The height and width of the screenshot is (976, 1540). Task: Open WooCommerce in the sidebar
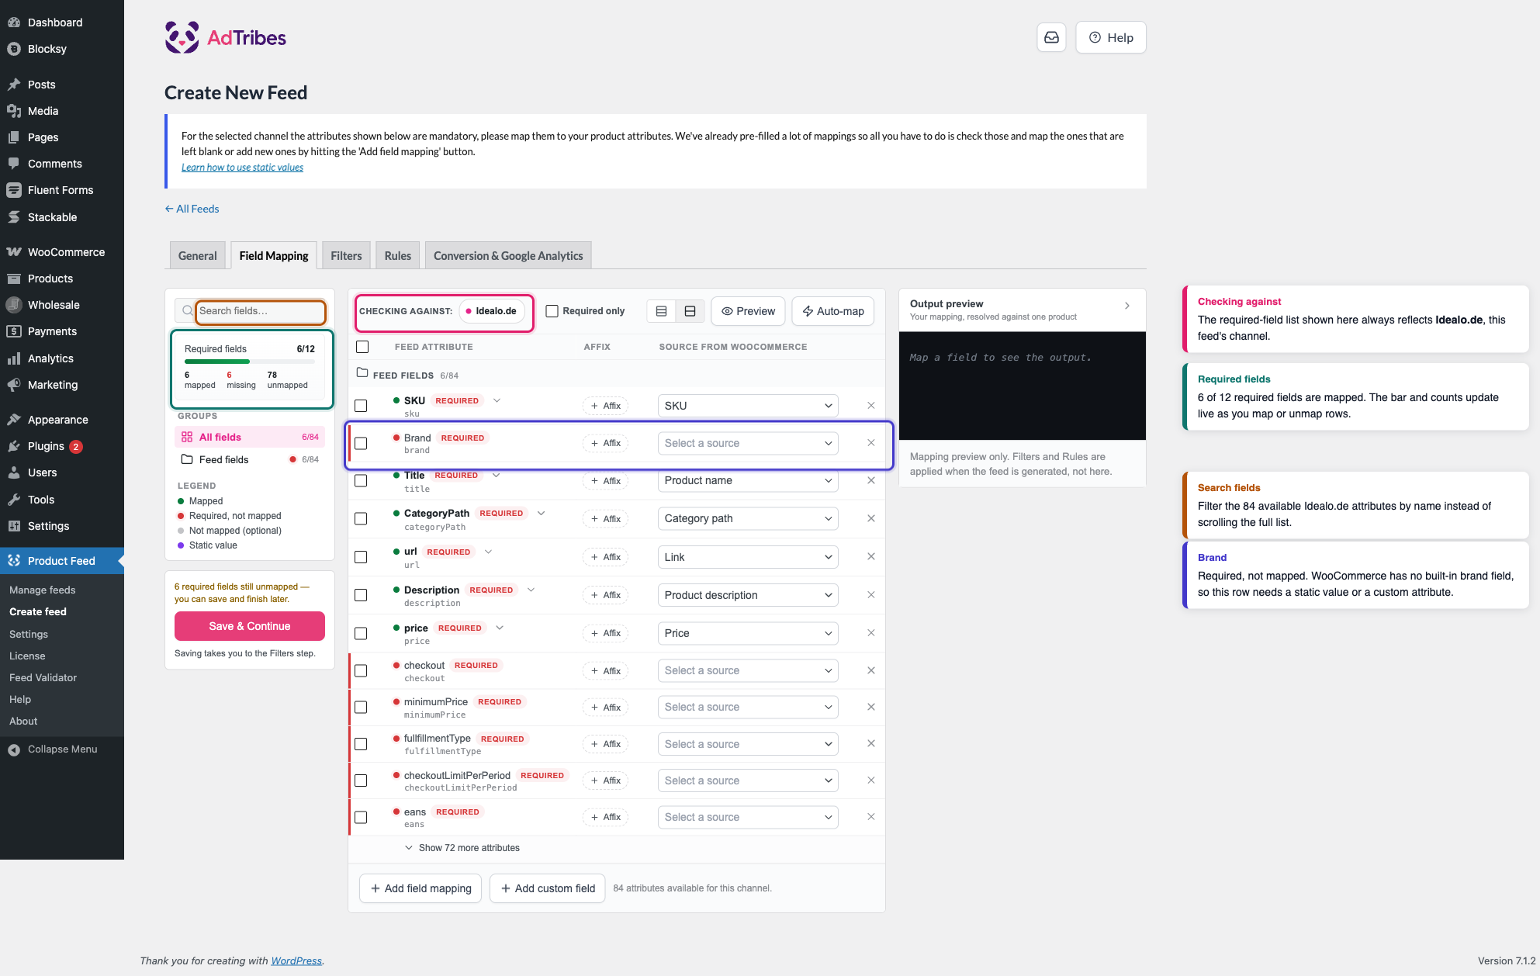62,252
